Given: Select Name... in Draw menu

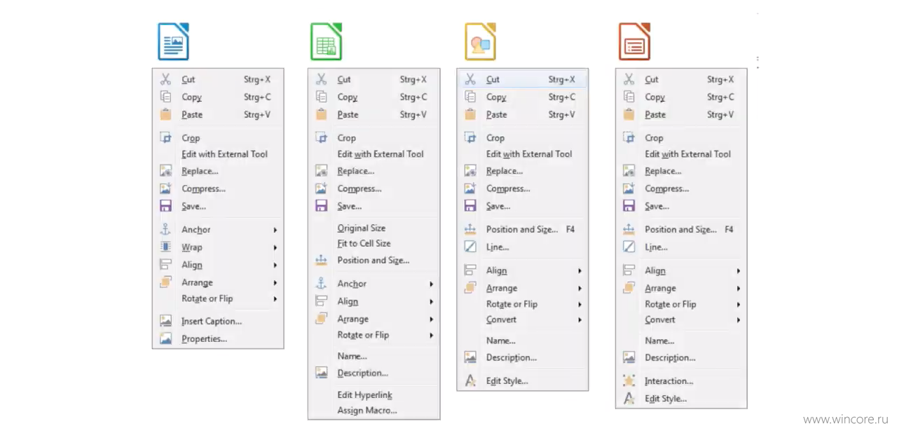Looking at the screenshot, I should pyautogui.click(x=500, y=341).
